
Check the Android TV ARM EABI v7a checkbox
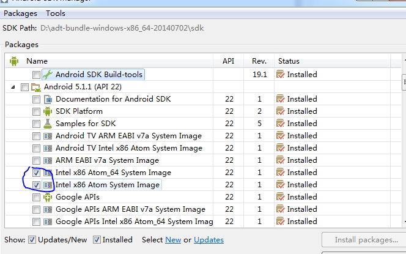click(x=36, y=136)
